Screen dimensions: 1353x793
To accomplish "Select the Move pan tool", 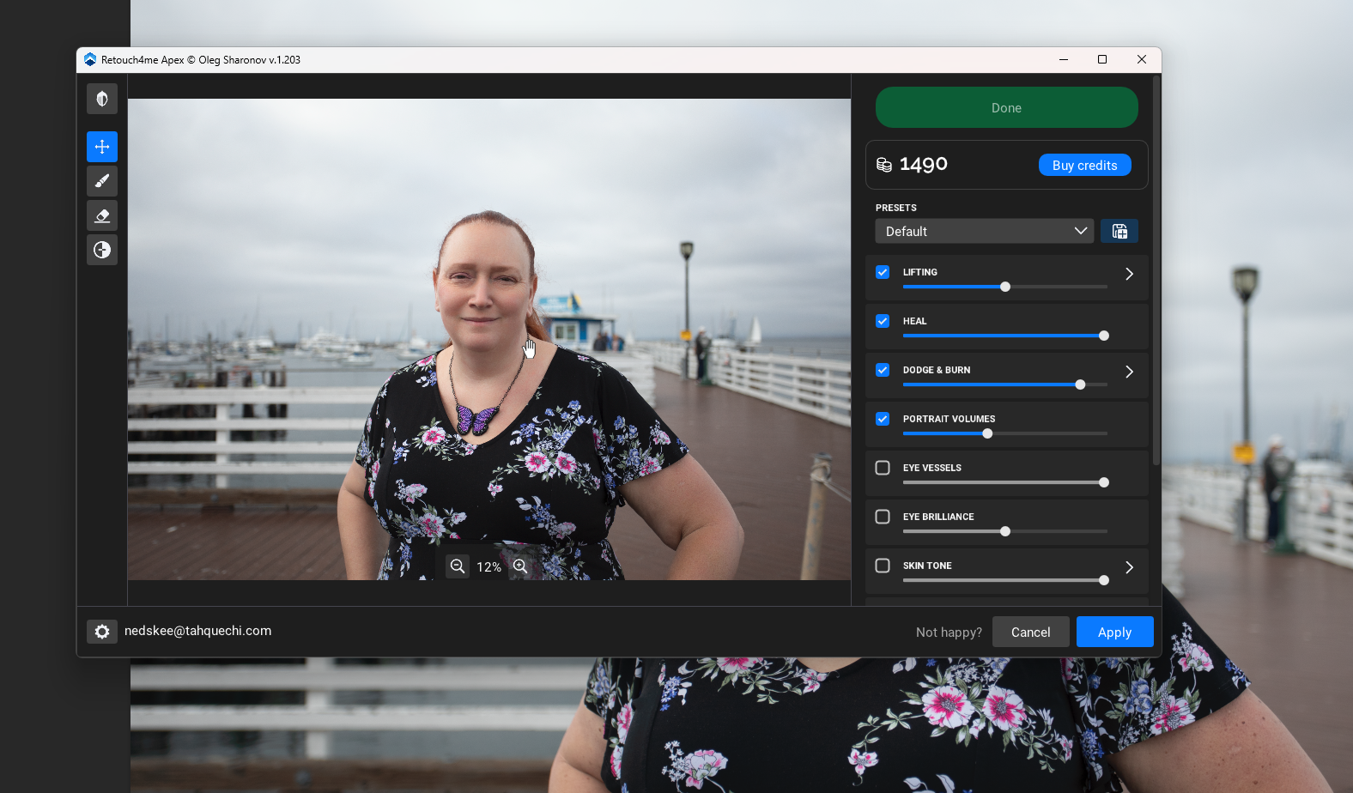I will (102, 147).
